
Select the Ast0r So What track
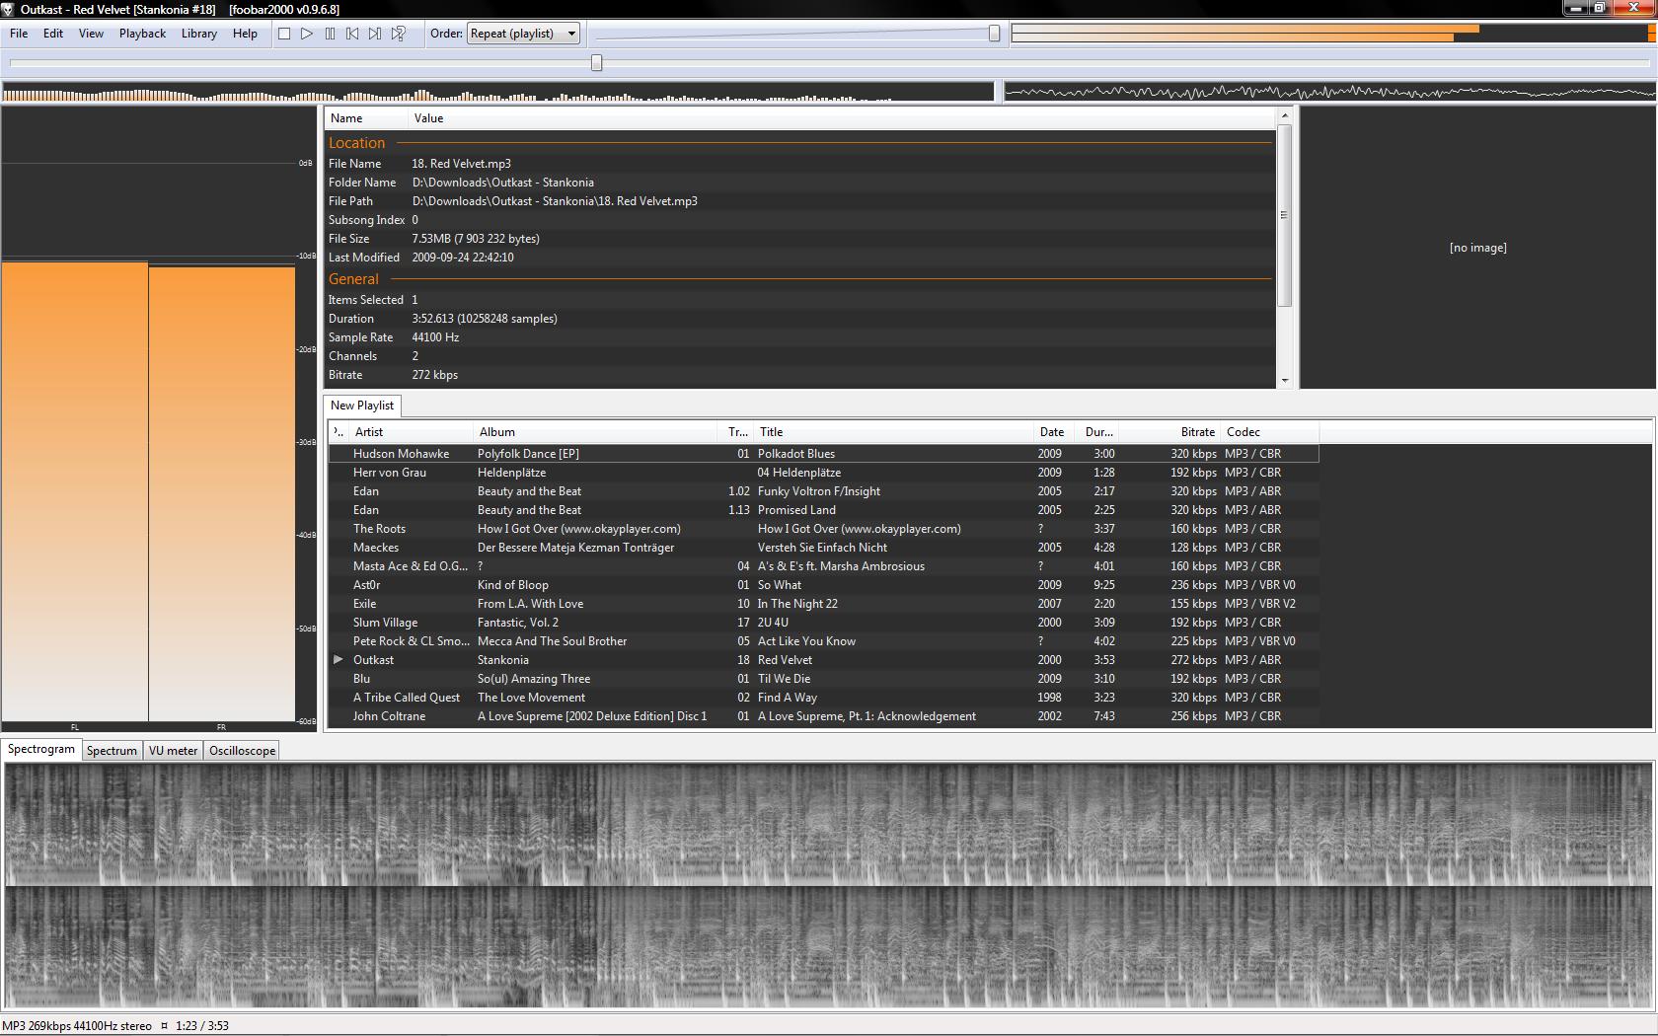click(824, 585)
